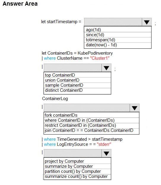
Task: Open the ContainerLog filter dropdown arrow
Action: [135, 108]
